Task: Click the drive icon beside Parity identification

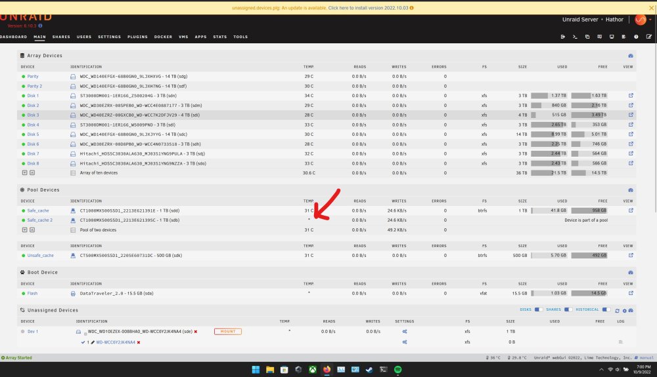Action: [x=73, y=77]
